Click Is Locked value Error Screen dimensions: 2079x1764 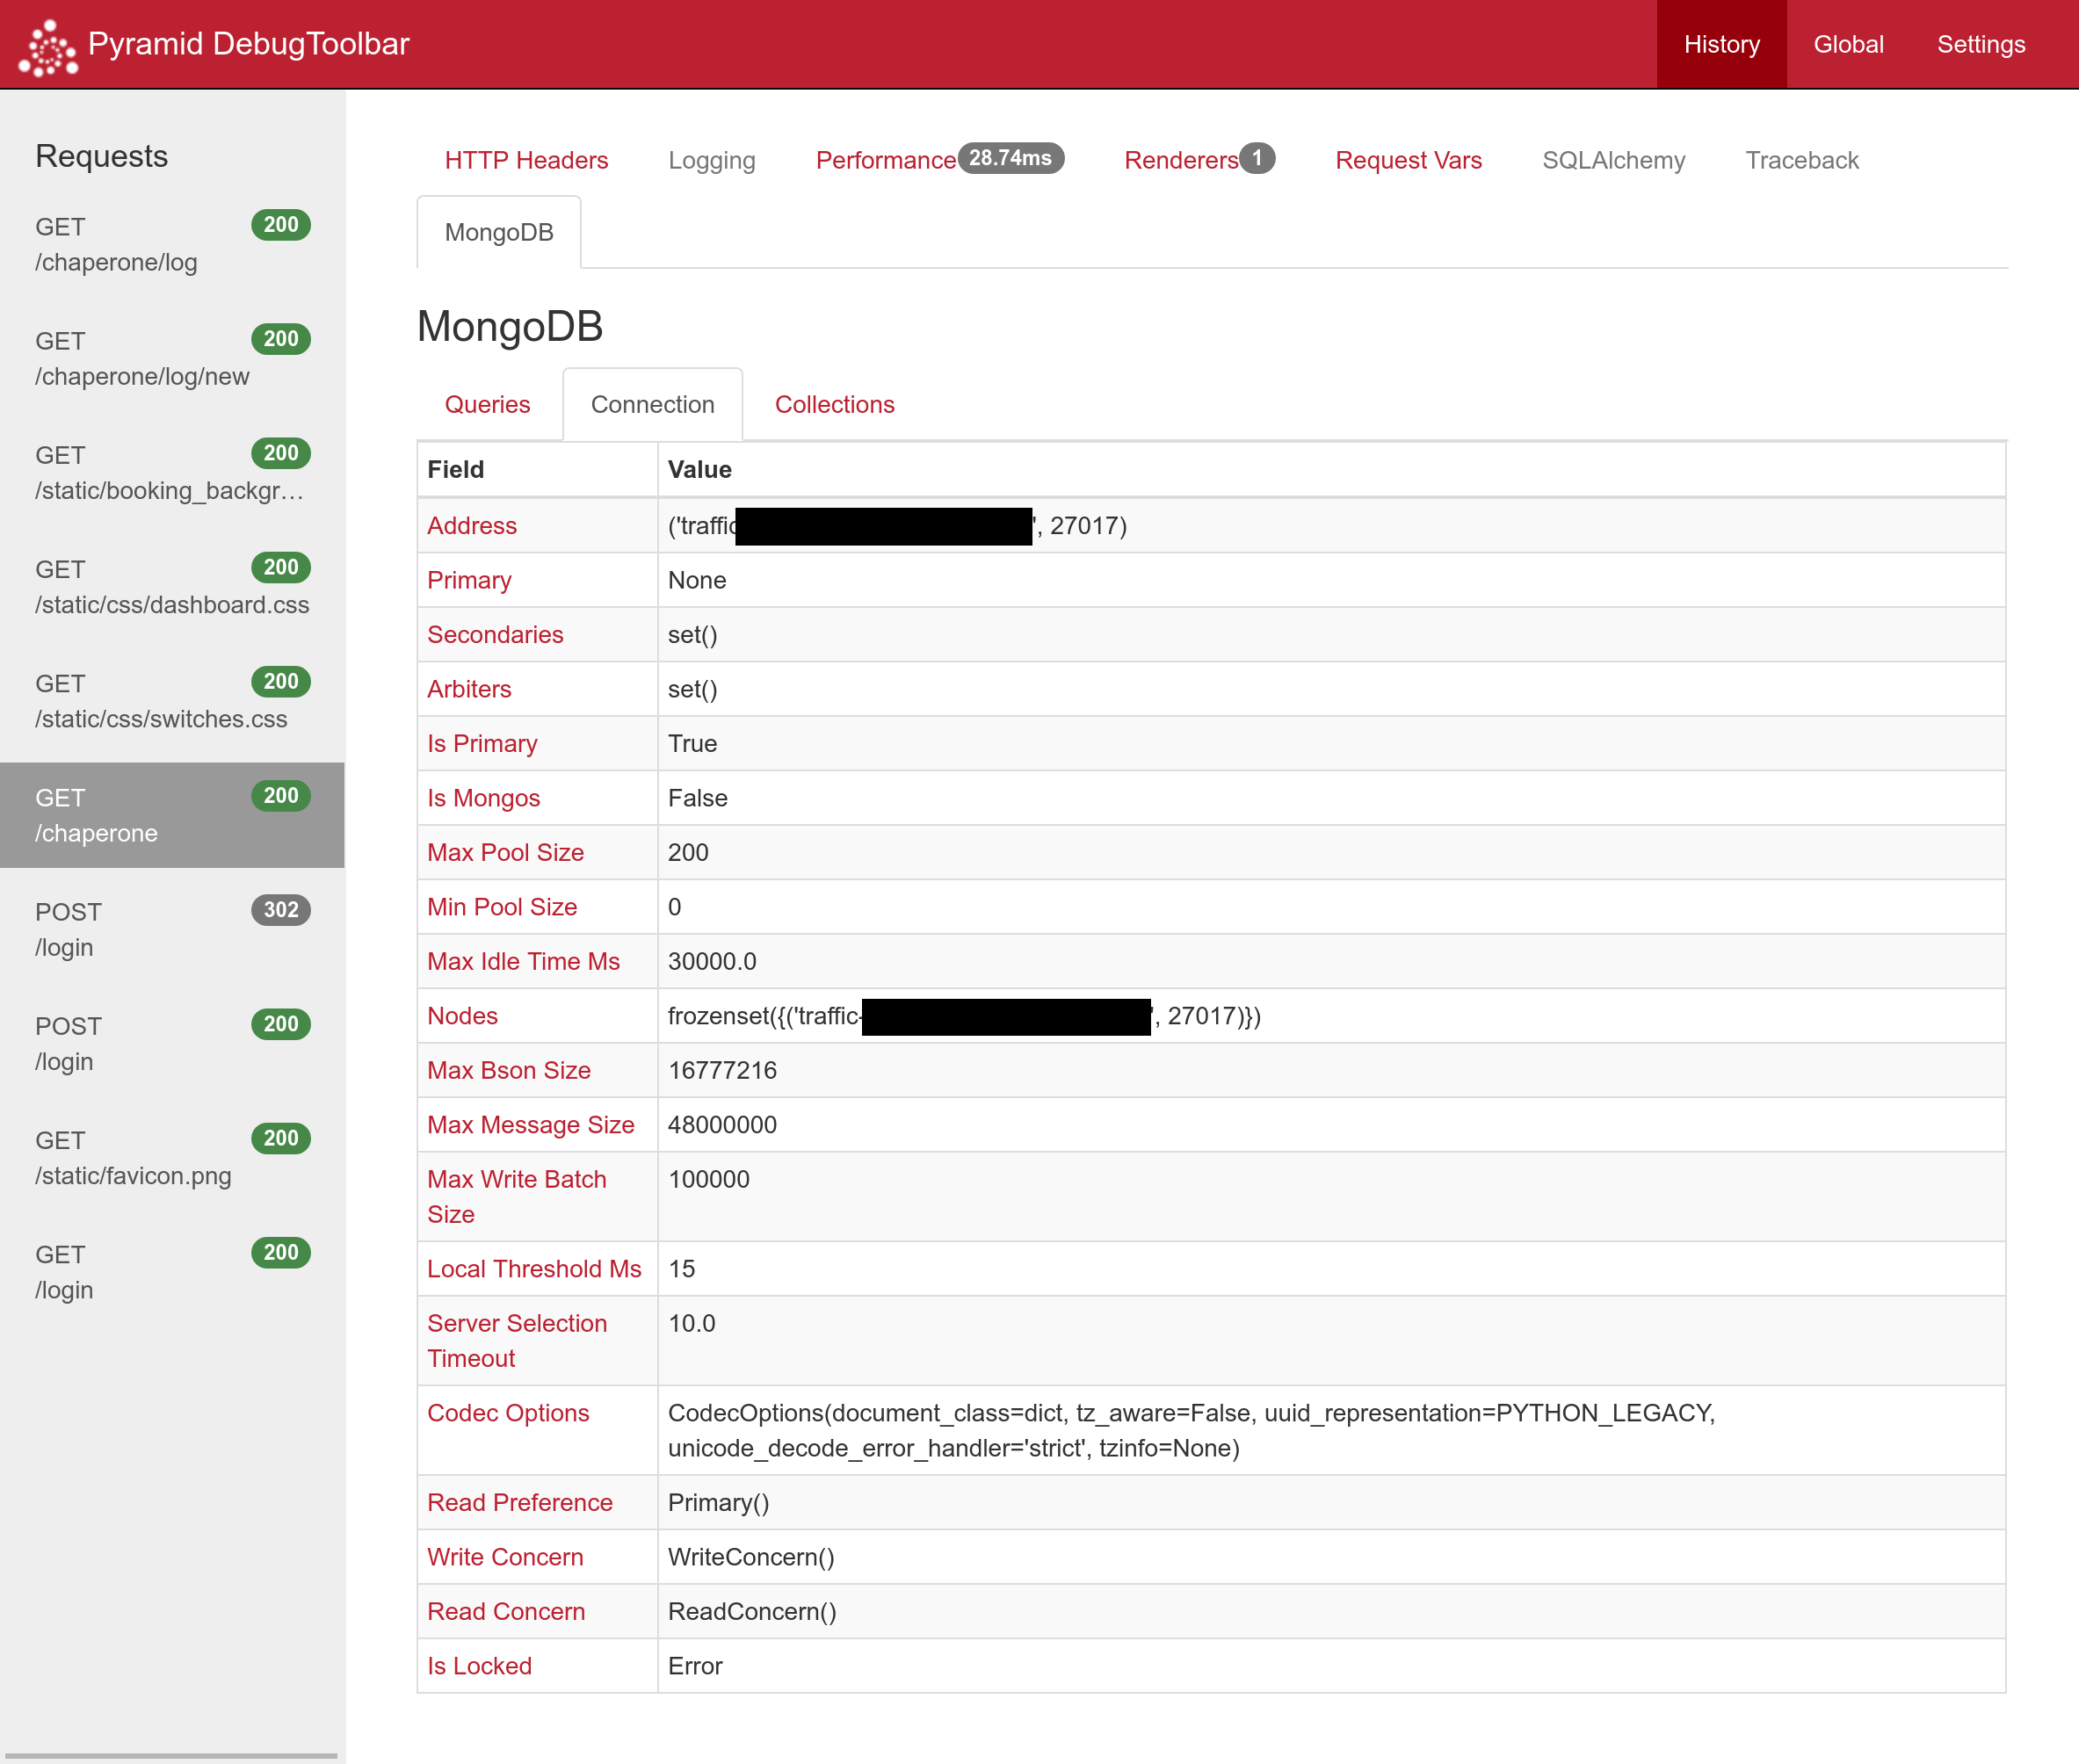(x=695, y=1666)
